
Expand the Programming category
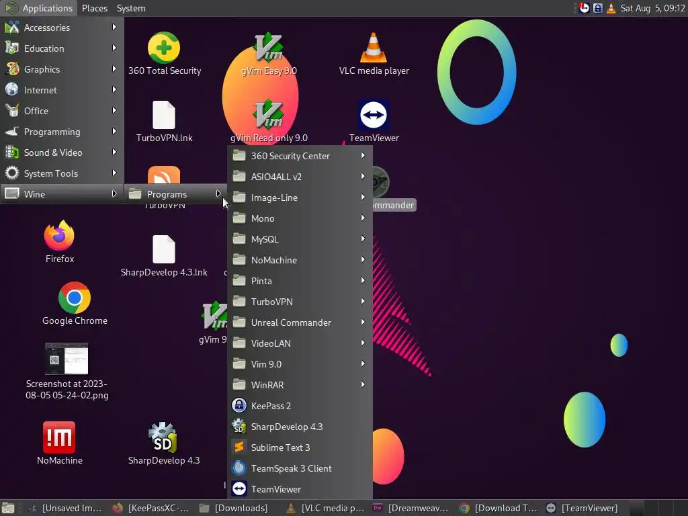(62, 132)
